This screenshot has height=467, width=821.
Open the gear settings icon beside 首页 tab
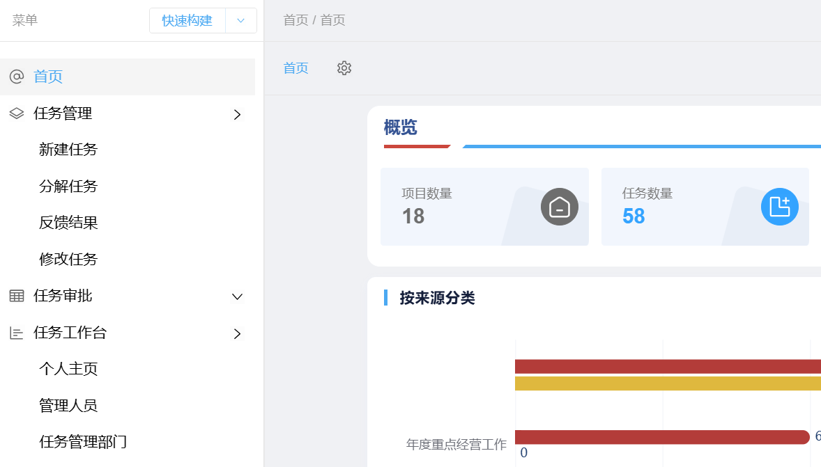click(x=344, y=68)
